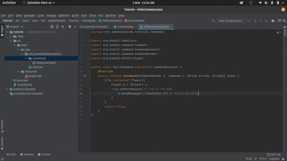Click the warning triangle inspection indicator
Viewport: 287px width, 161px height.
[x=278, y=32]
